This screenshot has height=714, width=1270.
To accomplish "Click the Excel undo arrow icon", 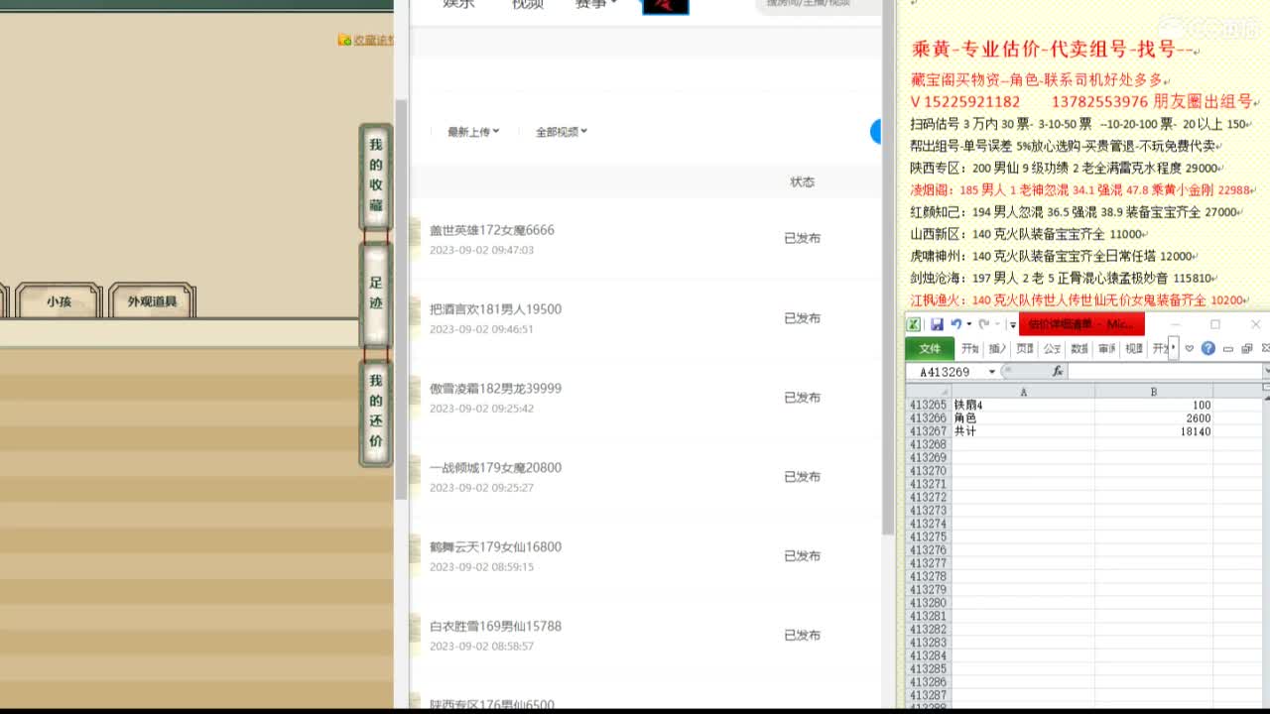I will tap(955, 324).
